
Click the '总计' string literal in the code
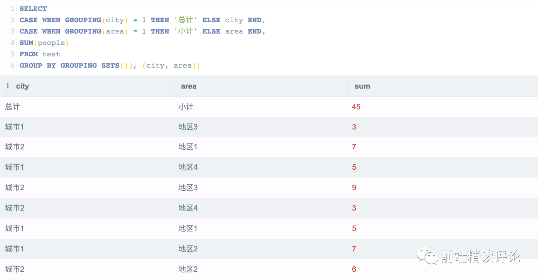click(185, 20)
